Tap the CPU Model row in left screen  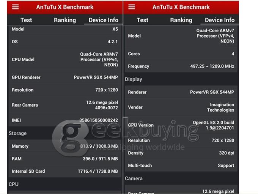[65, 60]
